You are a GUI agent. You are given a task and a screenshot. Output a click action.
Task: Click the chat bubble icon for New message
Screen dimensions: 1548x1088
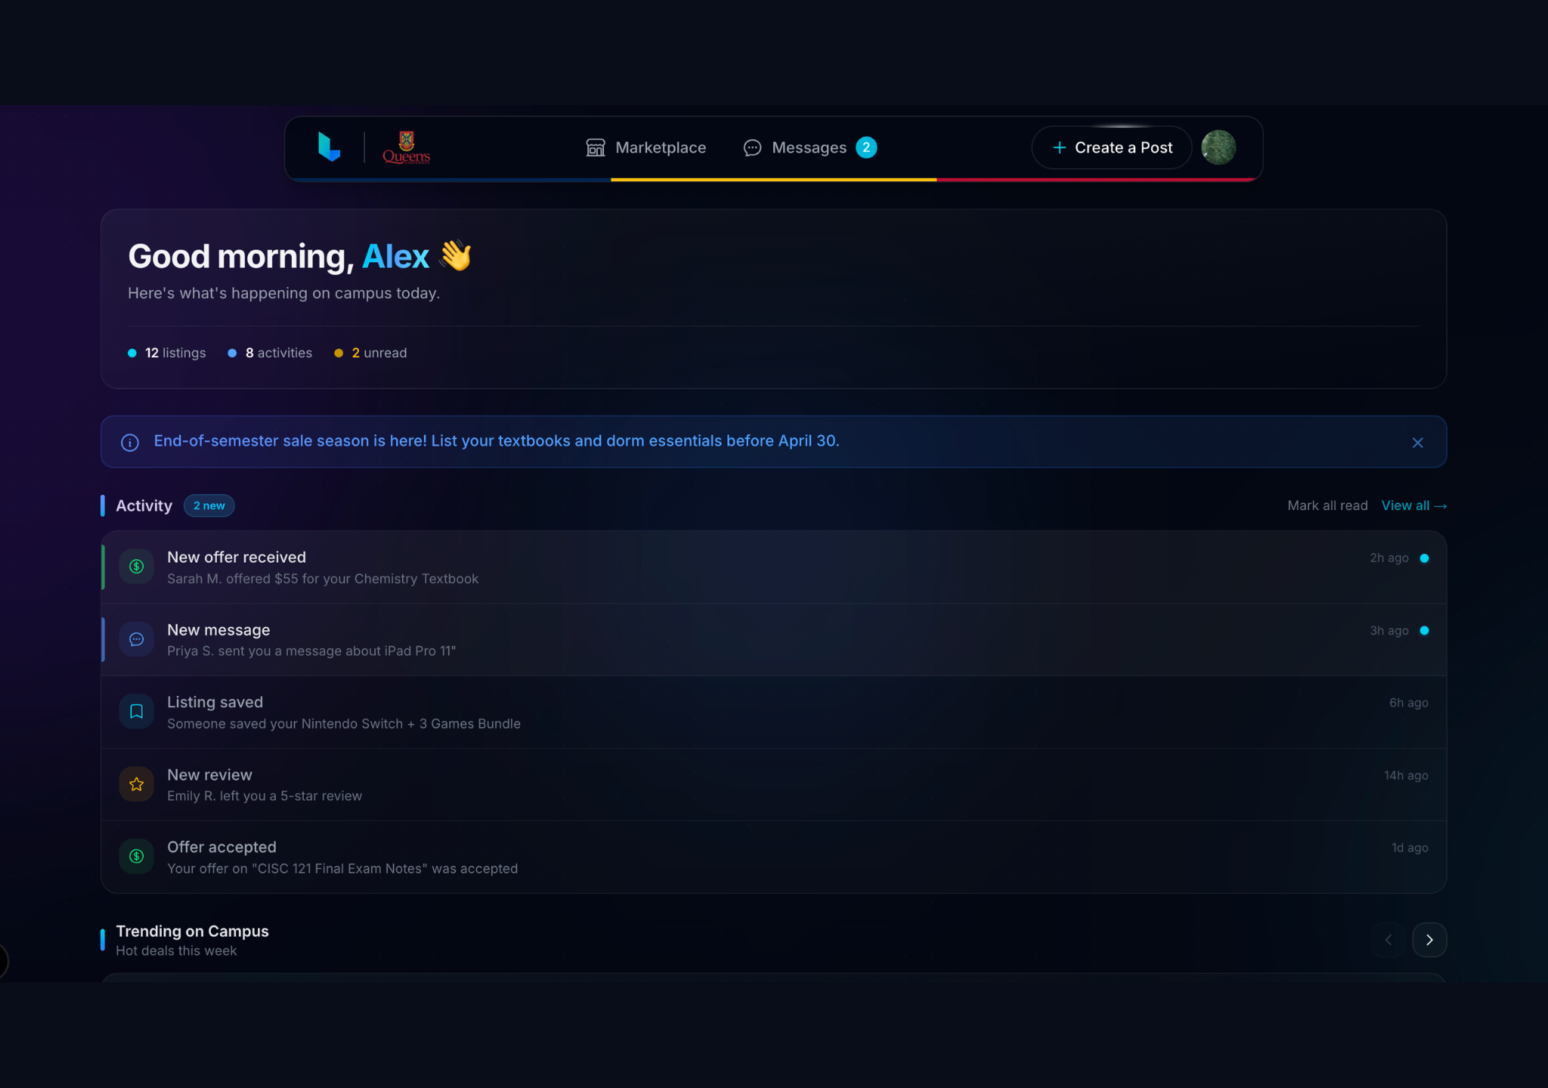[137, 639]
